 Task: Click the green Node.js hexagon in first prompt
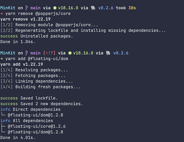coord(55,8)
